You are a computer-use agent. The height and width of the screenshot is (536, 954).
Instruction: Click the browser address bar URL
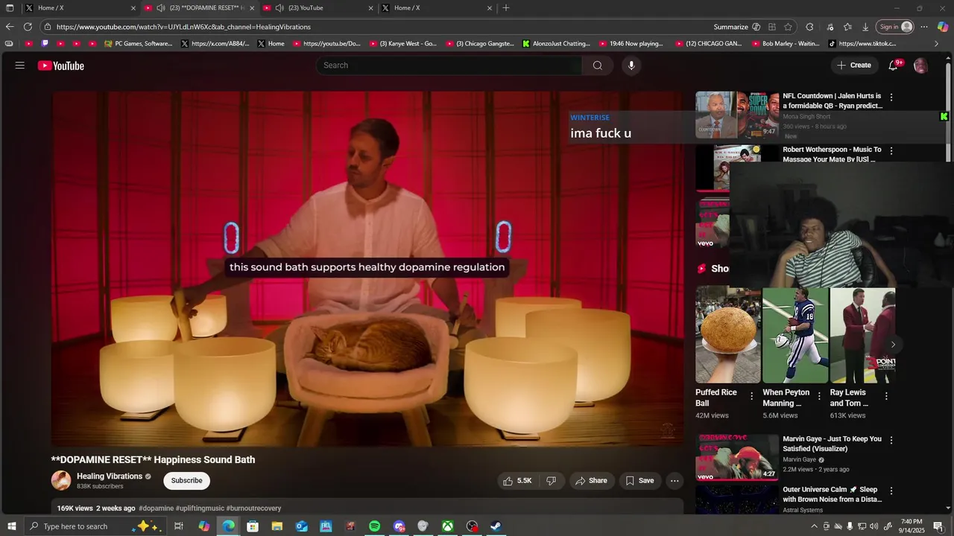(x=183, y=27)
